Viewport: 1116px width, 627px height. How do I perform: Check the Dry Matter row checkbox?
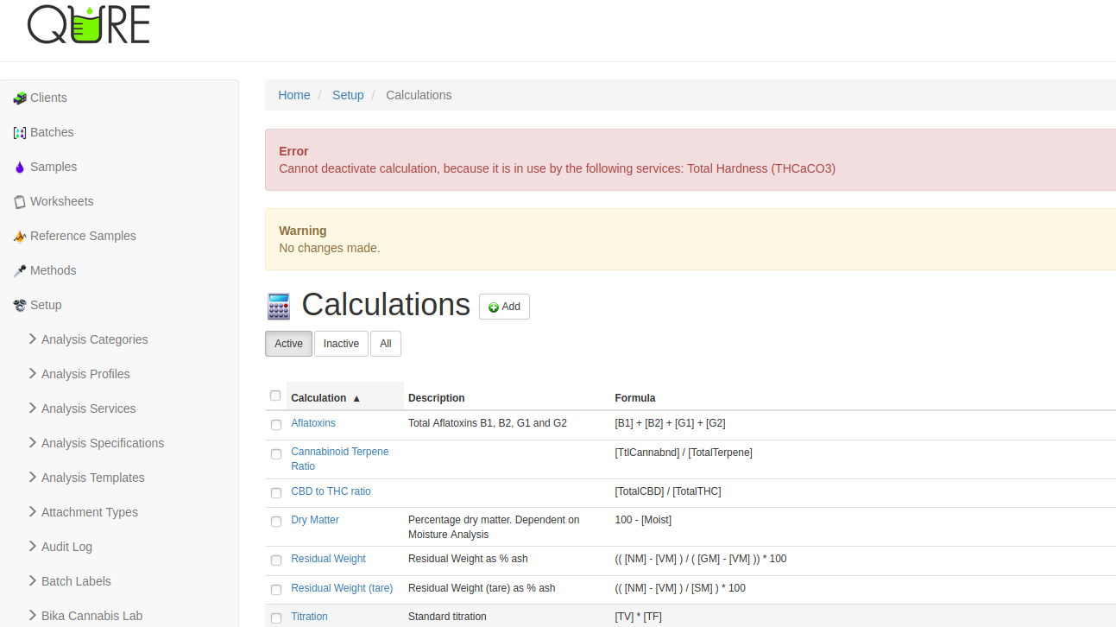click(276, 522)
